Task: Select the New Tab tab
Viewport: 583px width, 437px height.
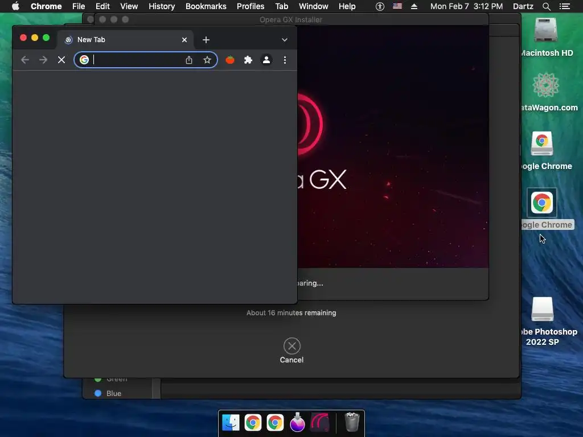Action: (125, 40)
